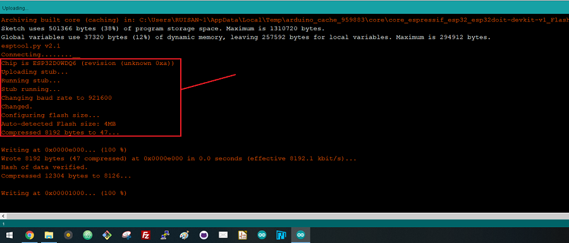Viewport: 569px width, 243px height.
Task: Open FileZilla from the taskbar
Action: pos(146,235)
